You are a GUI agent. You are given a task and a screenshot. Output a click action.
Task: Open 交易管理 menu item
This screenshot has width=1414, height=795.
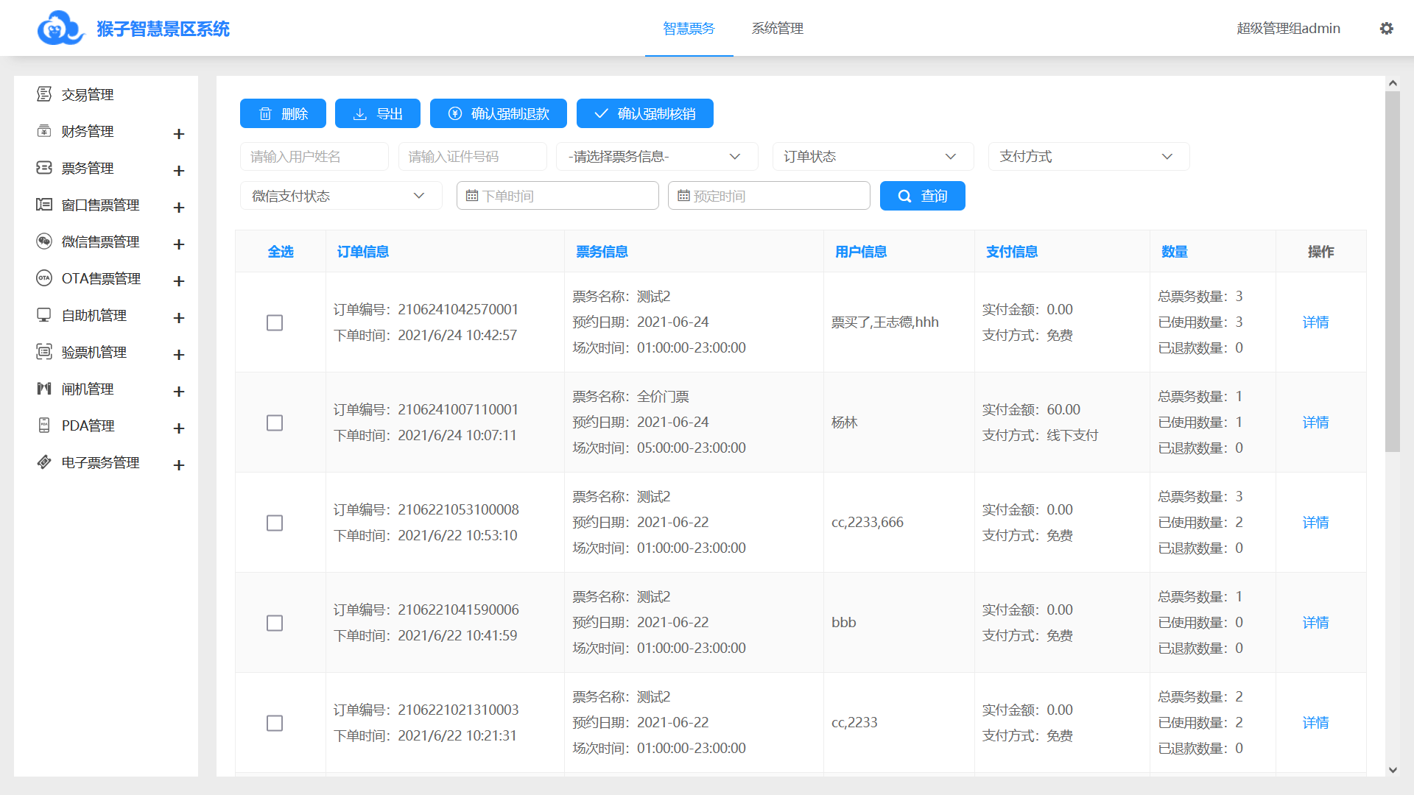point(106,94)
